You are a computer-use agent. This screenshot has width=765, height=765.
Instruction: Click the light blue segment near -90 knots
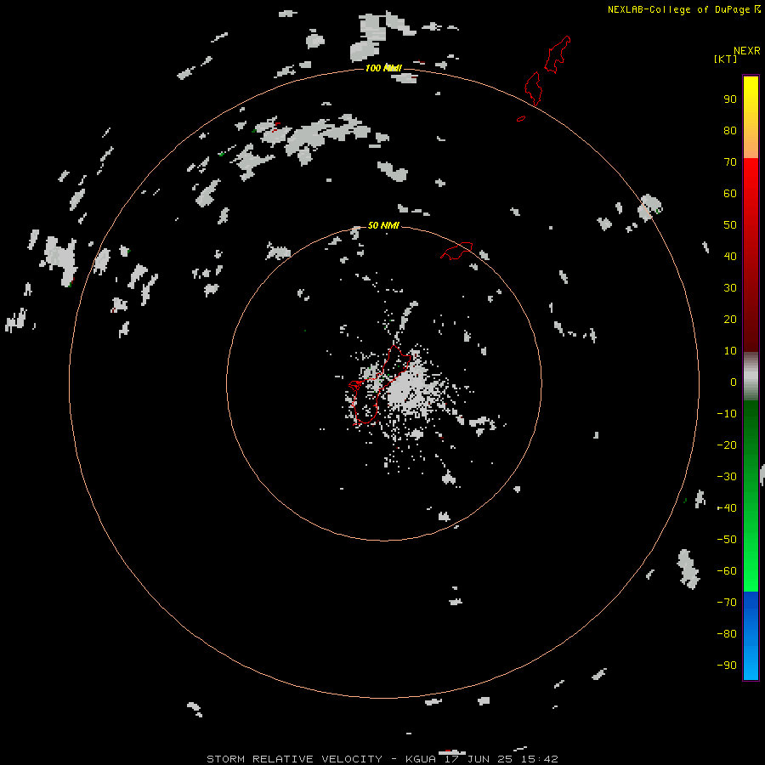pyautogui.click(x=751, y=664)
